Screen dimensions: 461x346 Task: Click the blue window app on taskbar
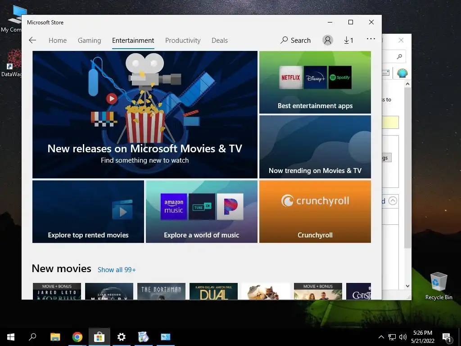(166, 337)
